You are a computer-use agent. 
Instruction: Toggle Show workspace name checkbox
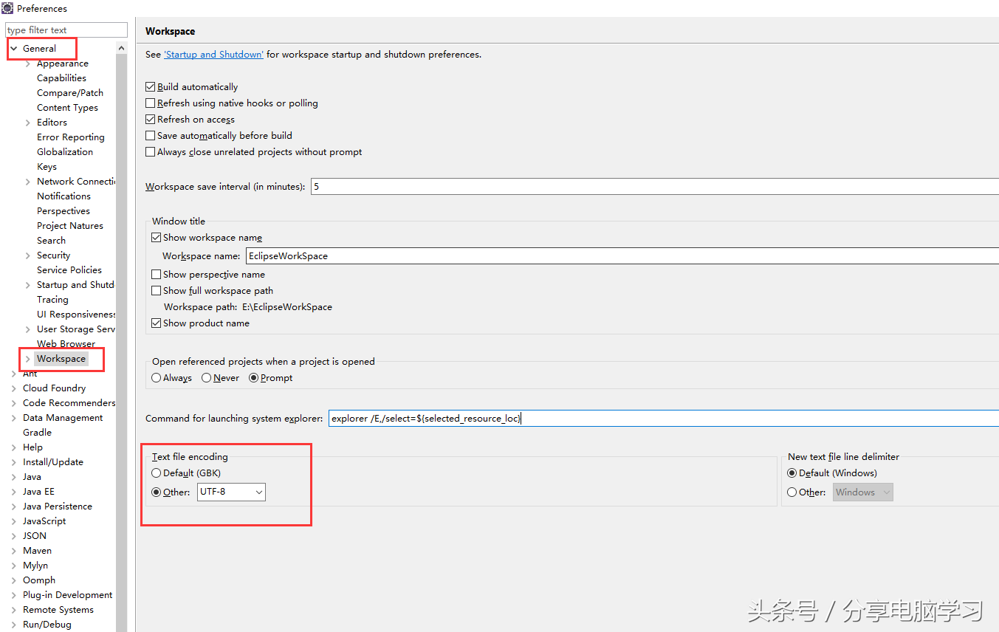click(x=157, y=238)
